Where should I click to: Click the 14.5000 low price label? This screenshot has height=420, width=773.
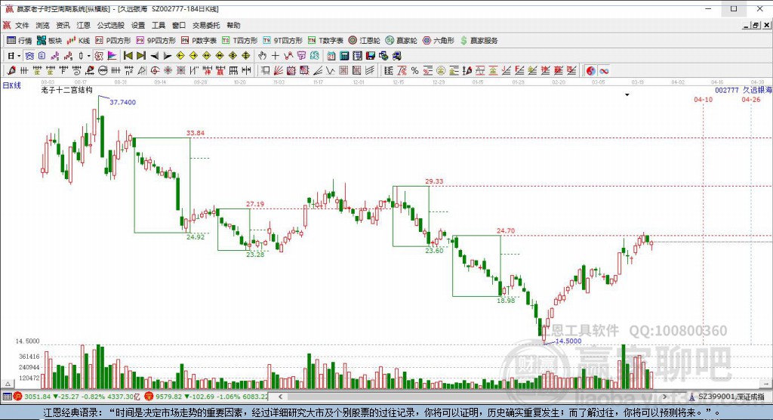click(x=568, y=341)
